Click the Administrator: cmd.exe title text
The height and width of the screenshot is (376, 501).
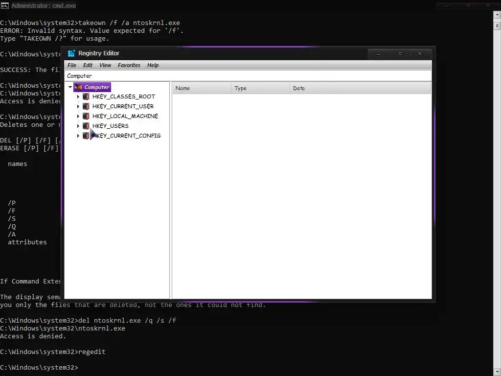(44, 6)
